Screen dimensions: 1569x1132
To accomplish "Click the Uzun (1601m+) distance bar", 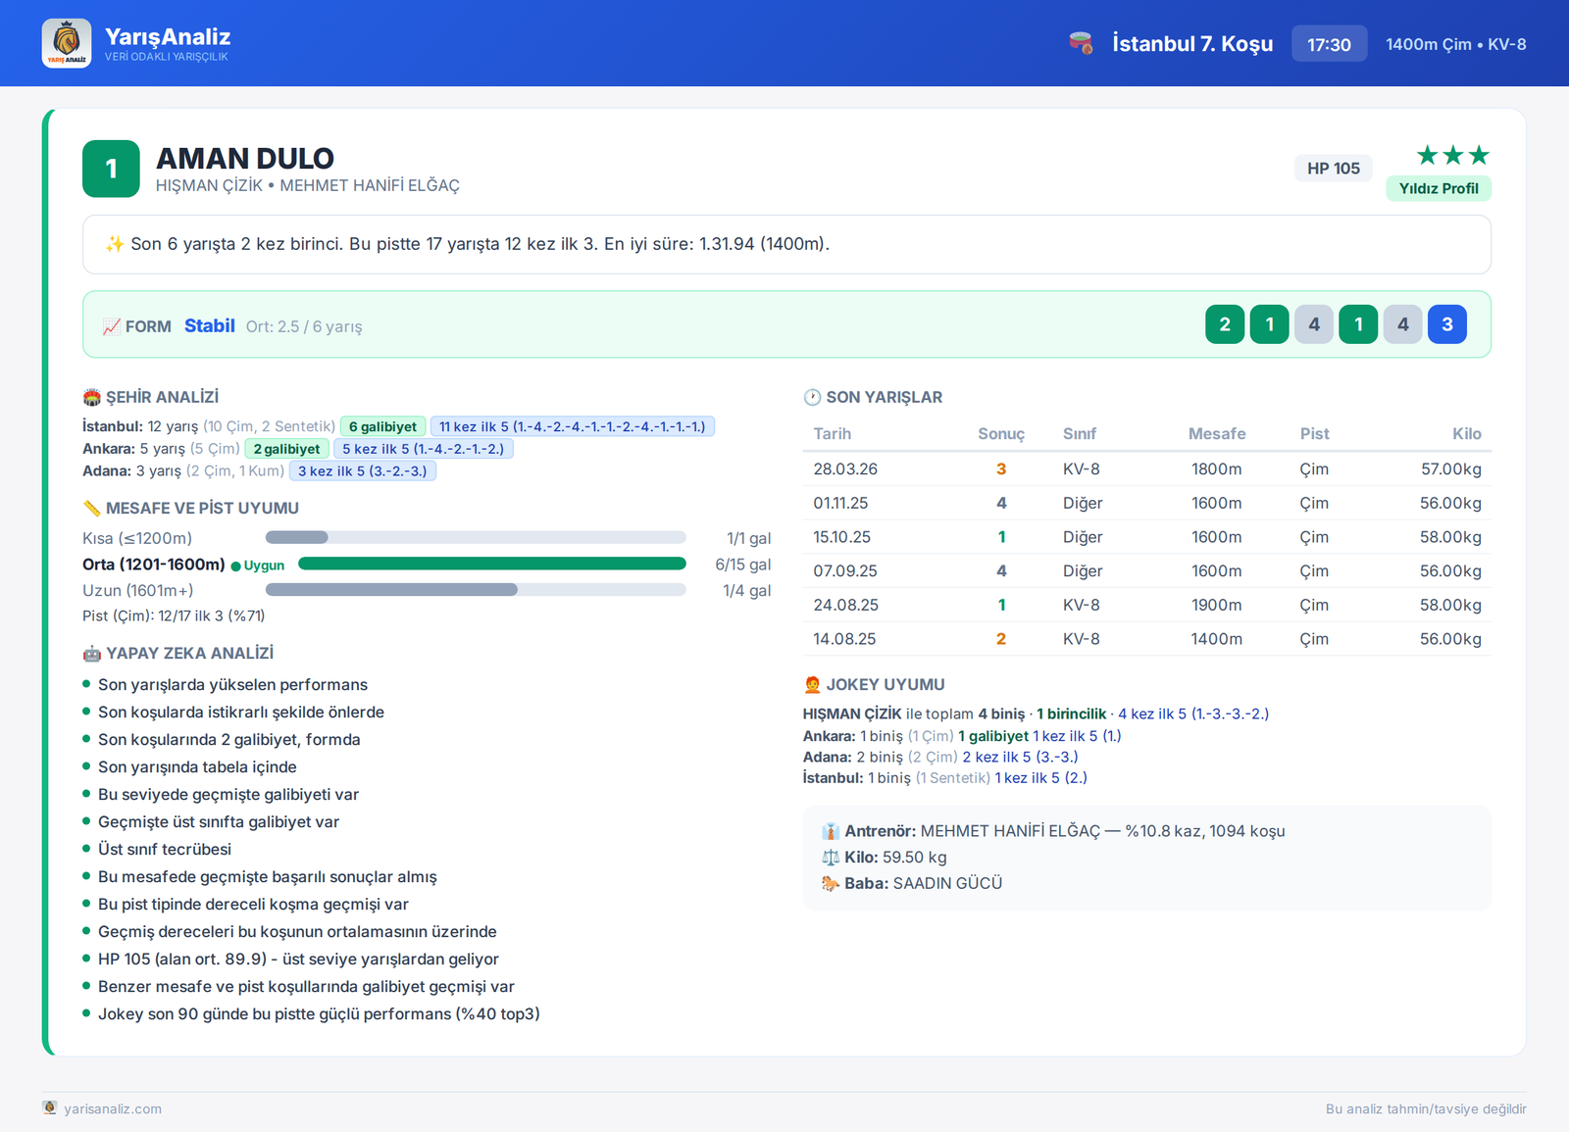I will [476, 589].
